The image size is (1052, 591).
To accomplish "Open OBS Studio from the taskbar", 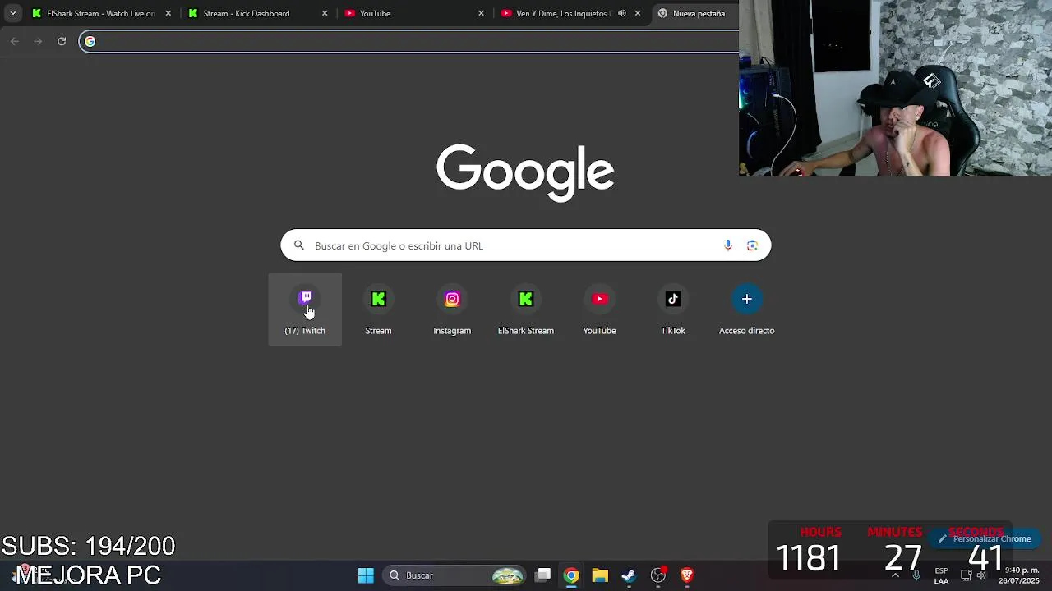I will (x=657, y=575).
